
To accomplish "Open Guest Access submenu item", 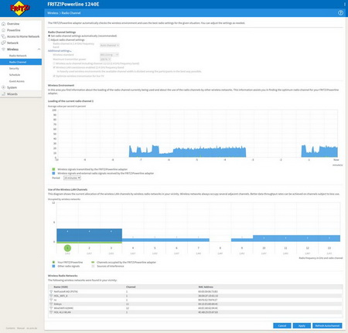I will pos(17,81).
